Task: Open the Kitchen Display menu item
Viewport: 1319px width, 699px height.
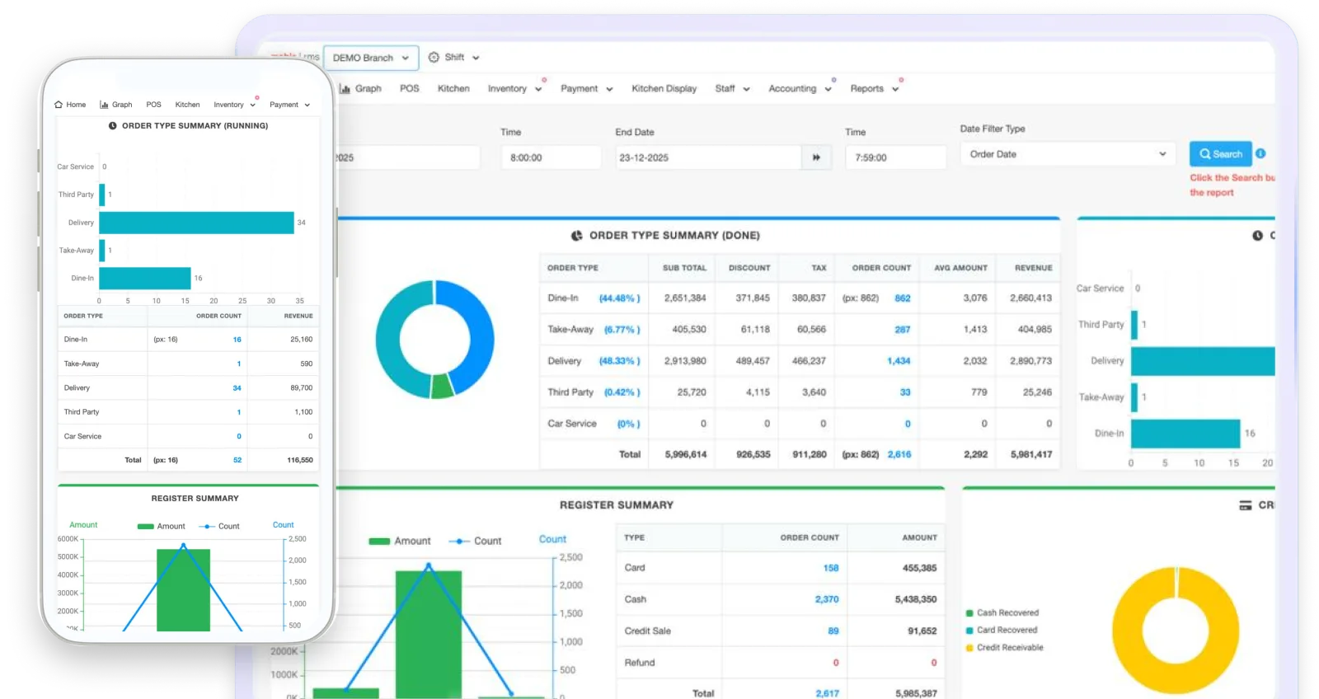Action: coord(664,89)
